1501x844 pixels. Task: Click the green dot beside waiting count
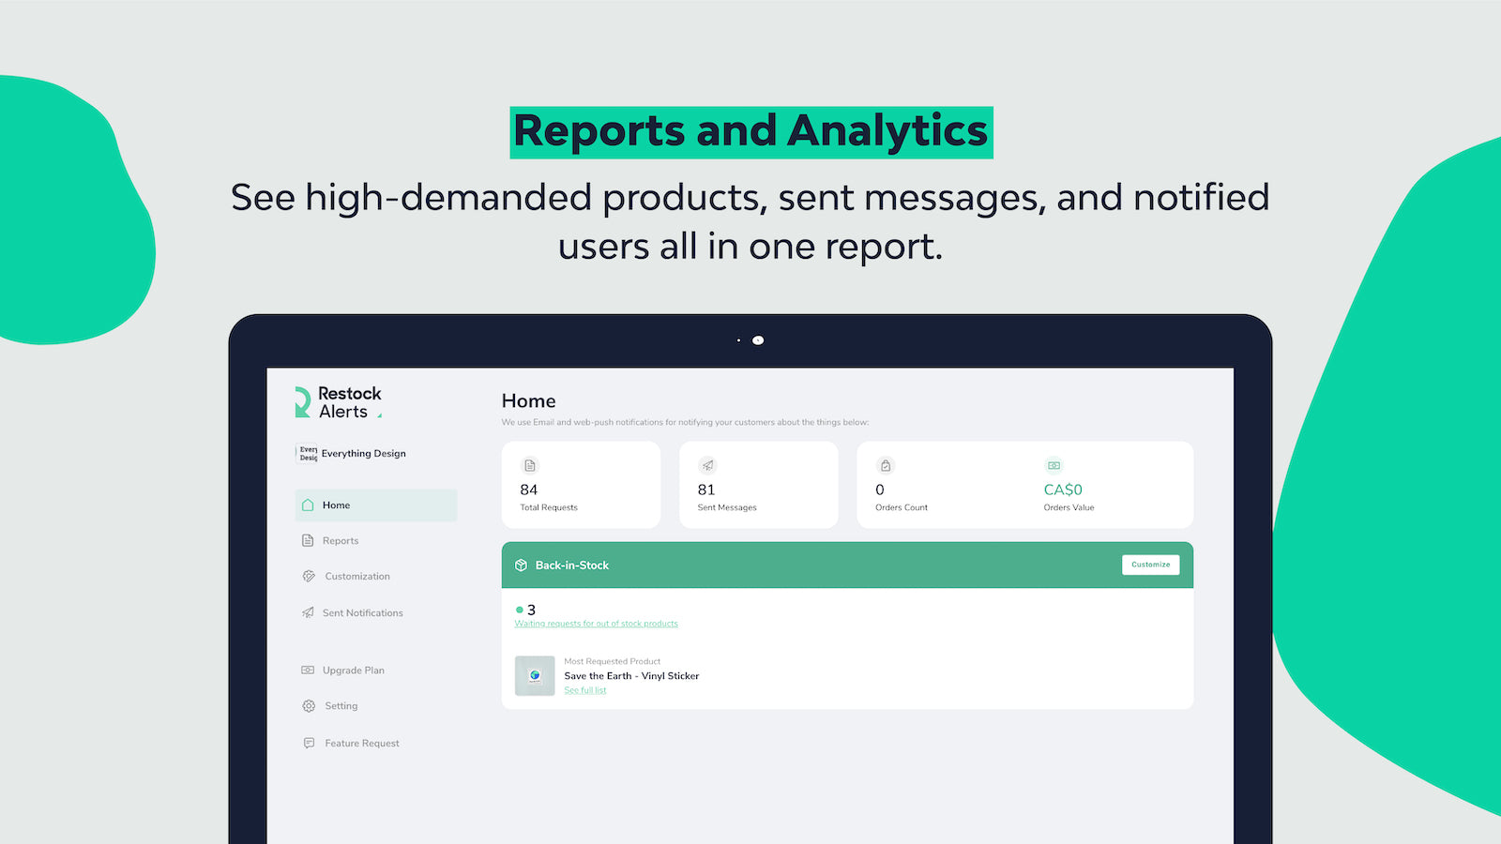point(520,610)
